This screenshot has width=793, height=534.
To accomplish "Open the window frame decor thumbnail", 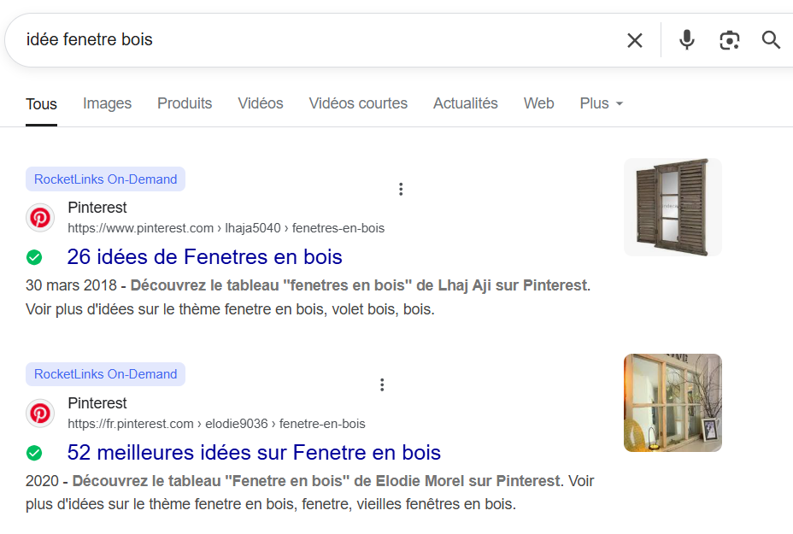I will tap(673, 403).
